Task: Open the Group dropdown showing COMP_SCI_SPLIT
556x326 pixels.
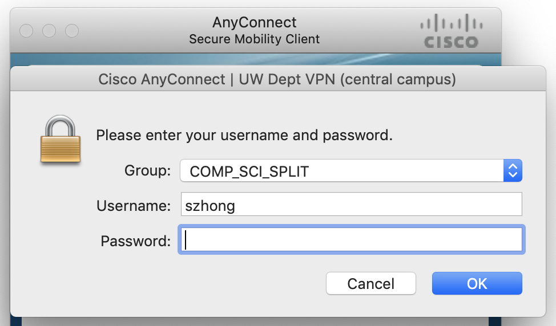Action: 341,171
